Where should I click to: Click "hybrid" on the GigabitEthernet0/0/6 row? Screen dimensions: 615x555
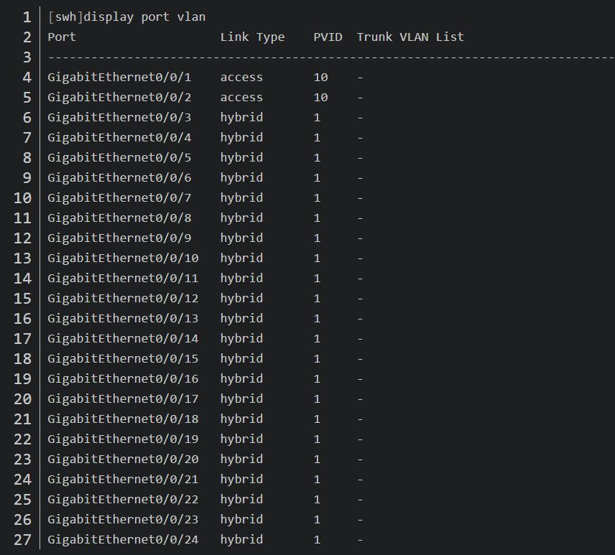[x=241, y=177]
